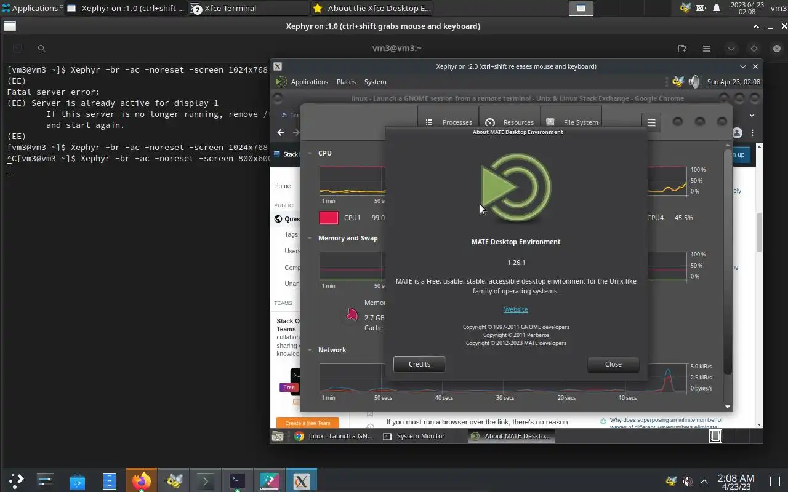Click the MATE logo menu icon

pos(281,82)
